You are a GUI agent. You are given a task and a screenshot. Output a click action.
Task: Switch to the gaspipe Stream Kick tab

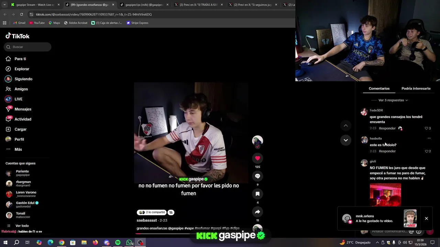pos(35,5)
